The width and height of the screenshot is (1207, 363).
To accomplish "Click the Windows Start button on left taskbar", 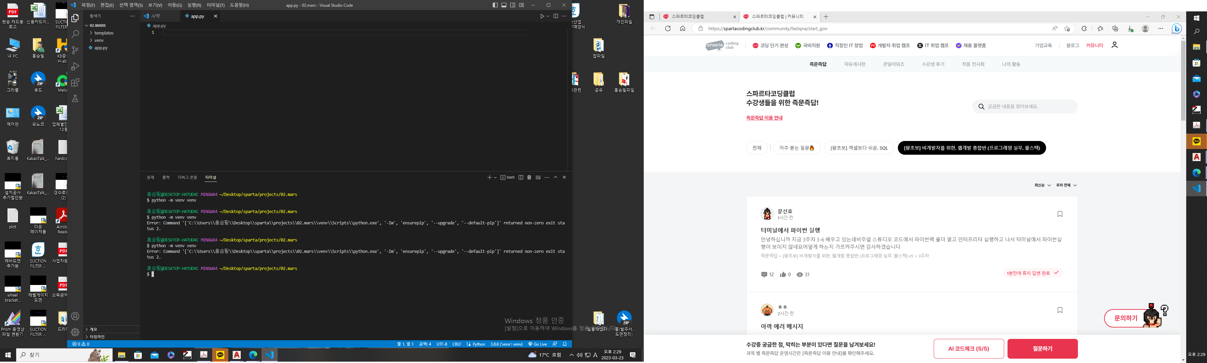I will pyautogui.click(x=8, y=355).
